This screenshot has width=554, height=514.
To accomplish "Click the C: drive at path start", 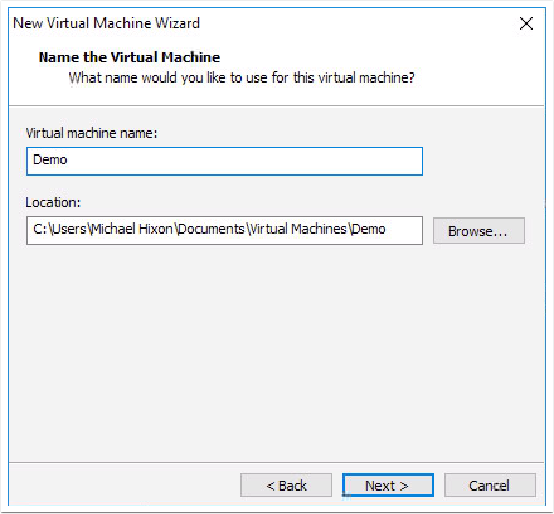I will point(40,229).
